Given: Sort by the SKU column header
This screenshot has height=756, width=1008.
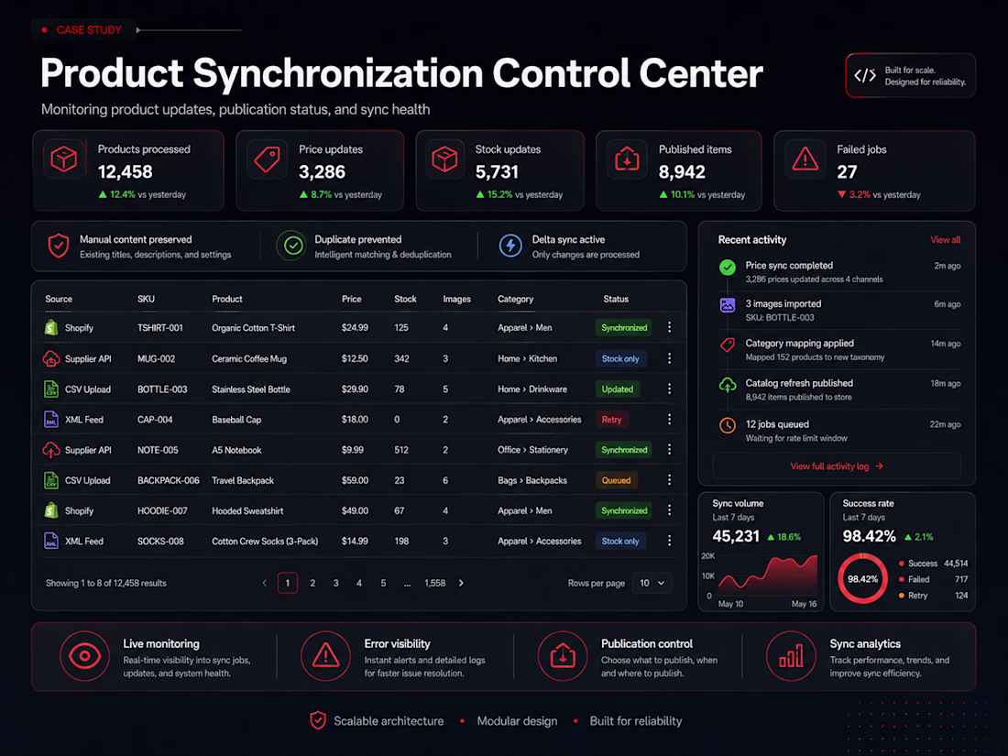Looking at the screenshot, I should (146, 299).
